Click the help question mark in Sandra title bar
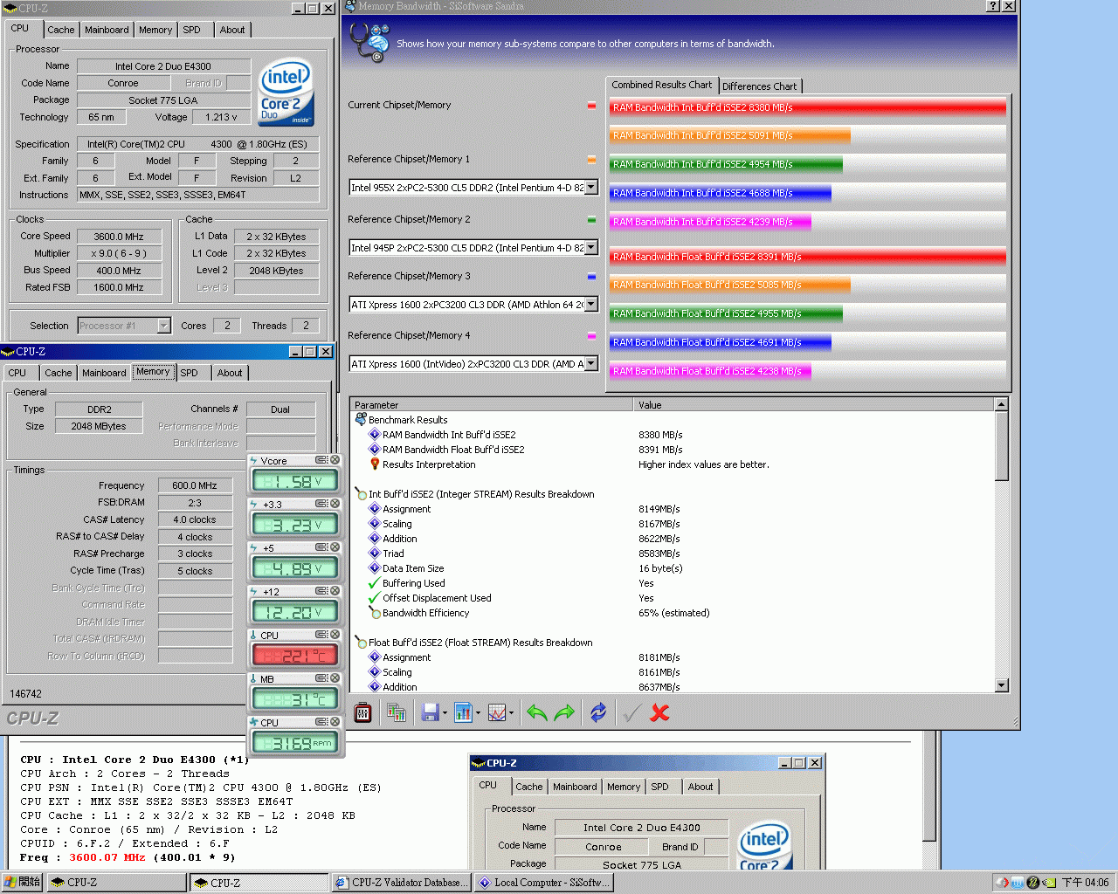The image size is (1118, 894). [x=993, y=6]
